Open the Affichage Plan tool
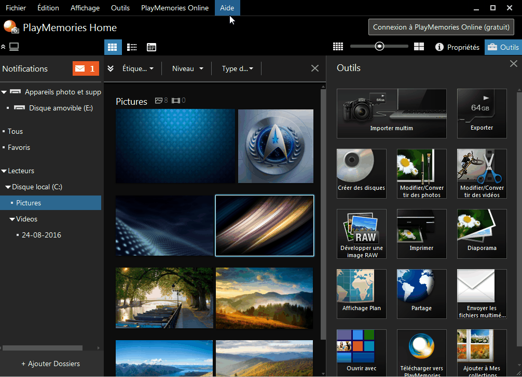Viewport: 522px width, 377px height. tap(362, 294)
